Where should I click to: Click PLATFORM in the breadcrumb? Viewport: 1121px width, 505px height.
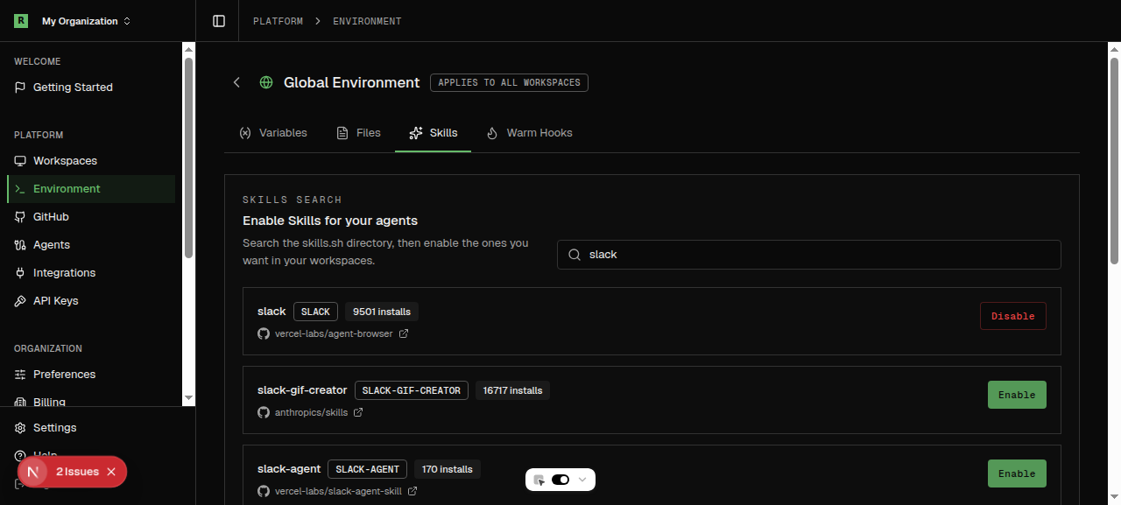point(278,21)
